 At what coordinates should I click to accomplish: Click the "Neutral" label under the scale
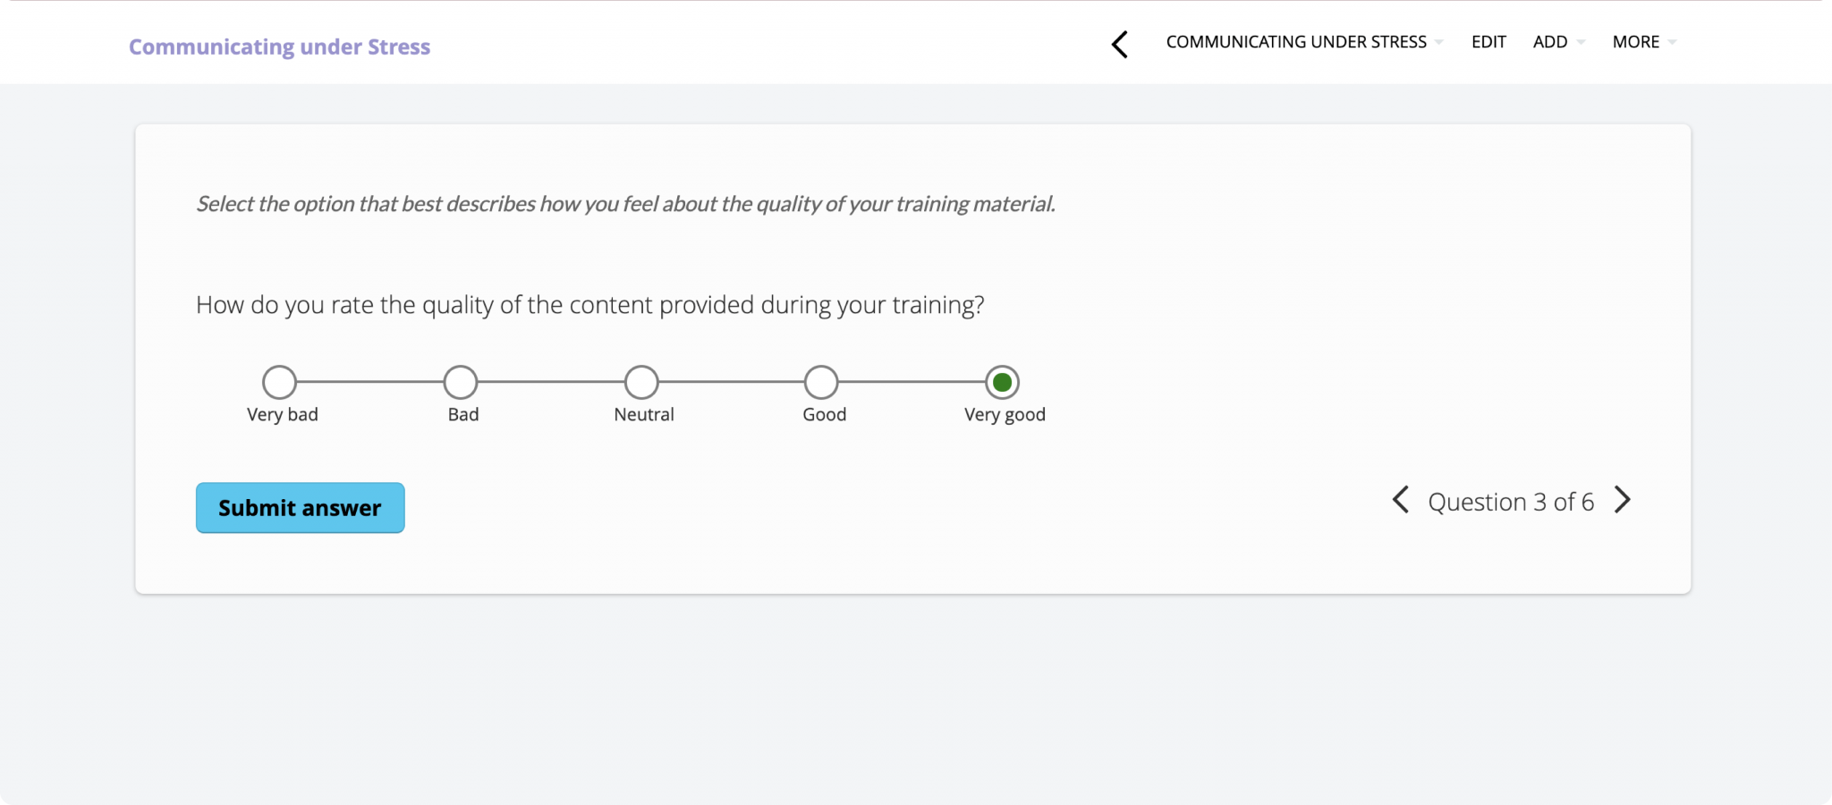click(644, 415)
